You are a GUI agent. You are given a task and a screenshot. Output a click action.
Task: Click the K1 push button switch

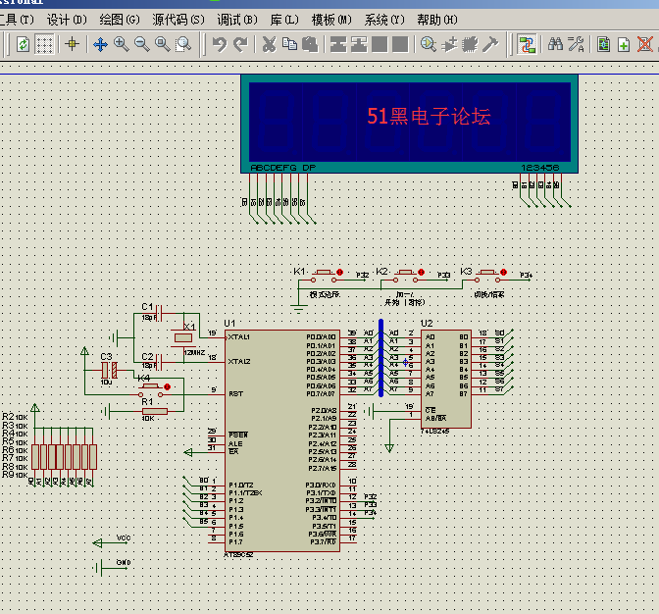[x=324, y=276]
